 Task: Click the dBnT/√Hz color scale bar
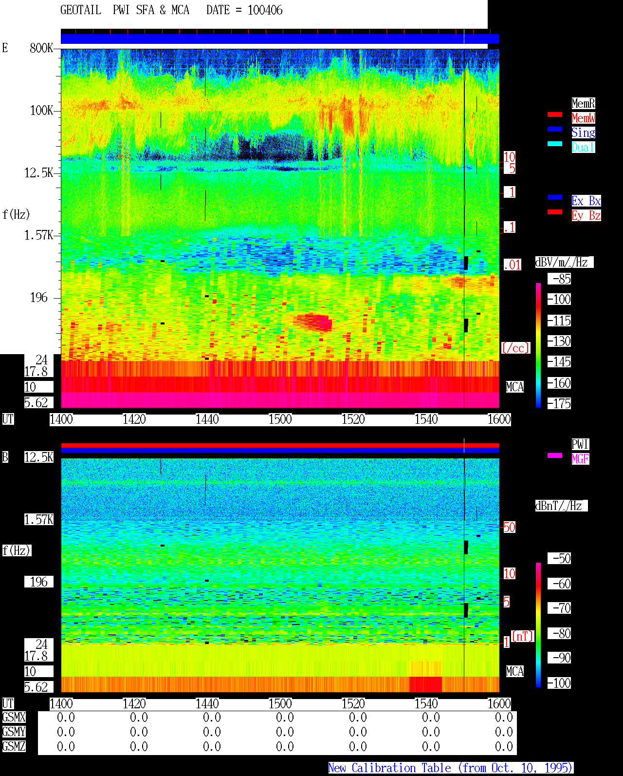538,625
